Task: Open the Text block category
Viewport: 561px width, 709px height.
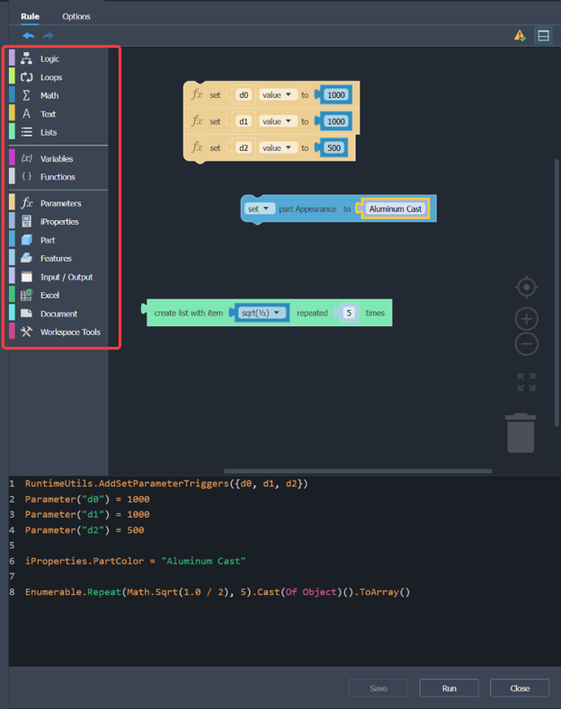Action: click(58, 114)
